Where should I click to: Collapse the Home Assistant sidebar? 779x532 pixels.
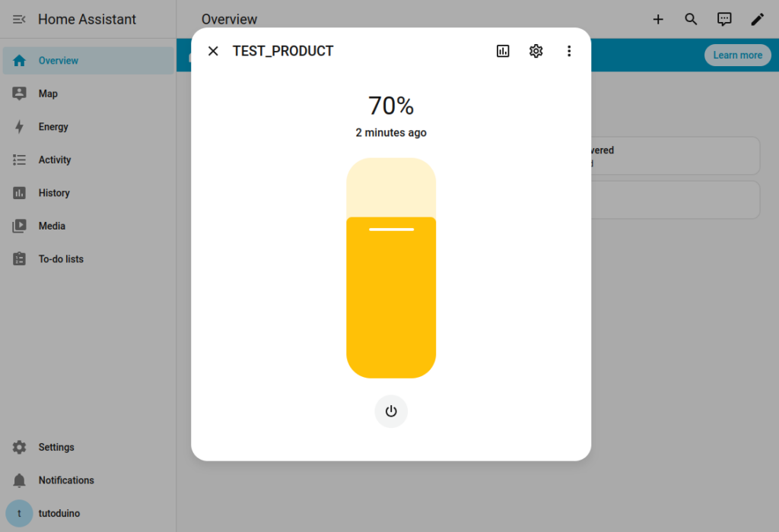pos(20,19)
